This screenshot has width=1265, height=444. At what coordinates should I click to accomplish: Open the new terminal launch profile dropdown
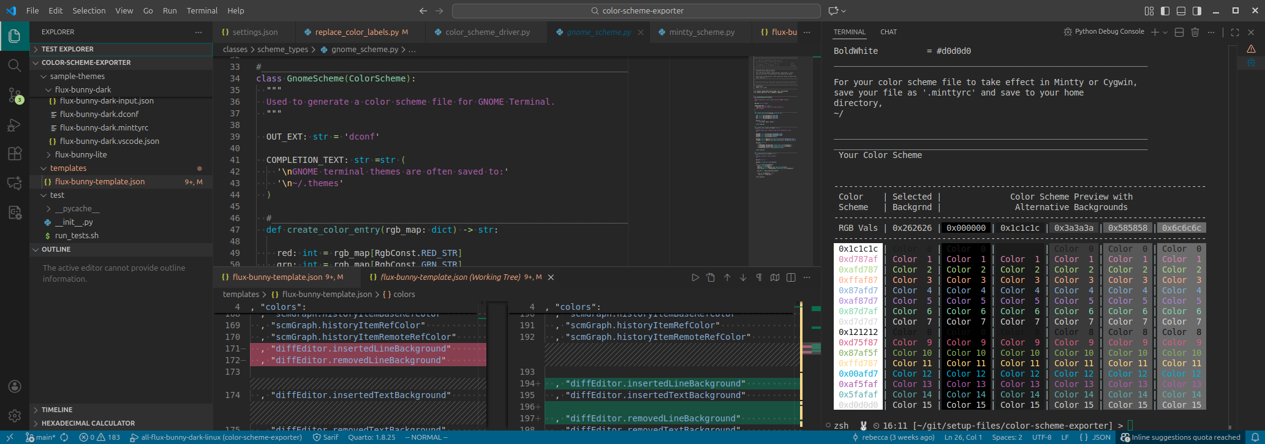[x=1165, y=32]
